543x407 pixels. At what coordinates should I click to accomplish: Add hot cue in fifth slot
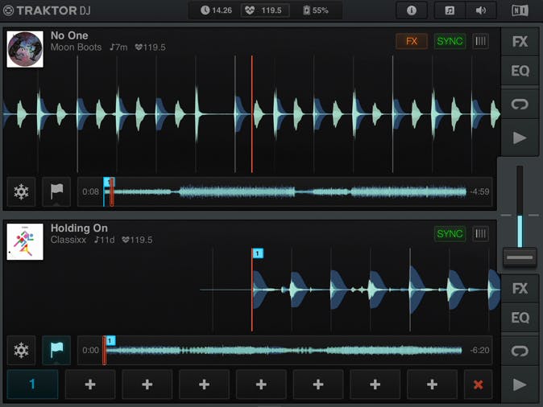pos(261,384)
